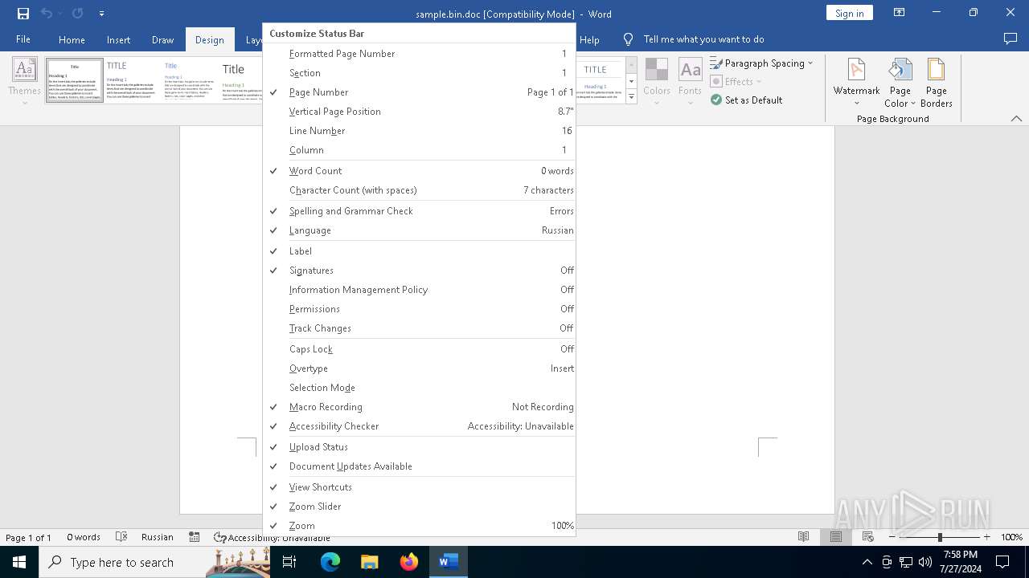Uncheck Word Count in menu
Screen dimensions: 1029x578
click(x=419, y=171)
